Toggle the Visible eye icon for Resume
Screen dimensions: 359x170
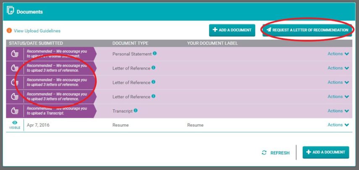click(15, 123)
